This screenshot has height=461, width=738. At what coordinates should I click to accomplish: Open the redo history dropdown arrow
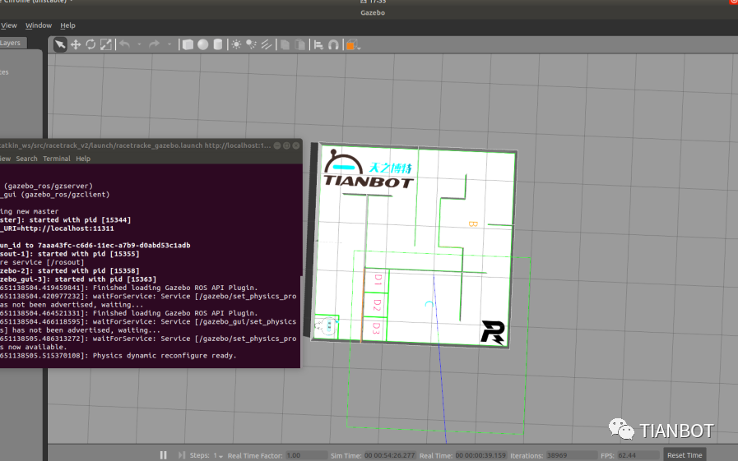point(169,44)
